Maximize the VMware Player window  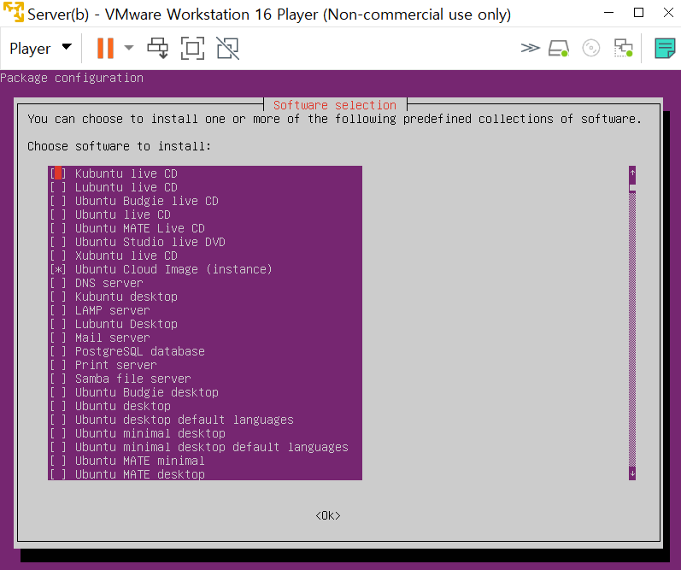pyautogui.click(x=638, y=13)
